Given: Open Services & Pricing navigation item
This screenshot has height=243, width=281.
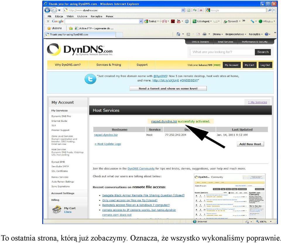Looking at the screenshot, I should pos(109,65).
